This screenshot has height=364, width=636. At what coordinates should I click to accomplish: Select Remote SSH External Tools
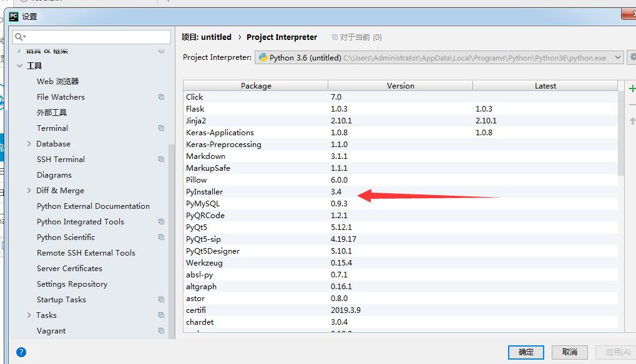point(86,252)
